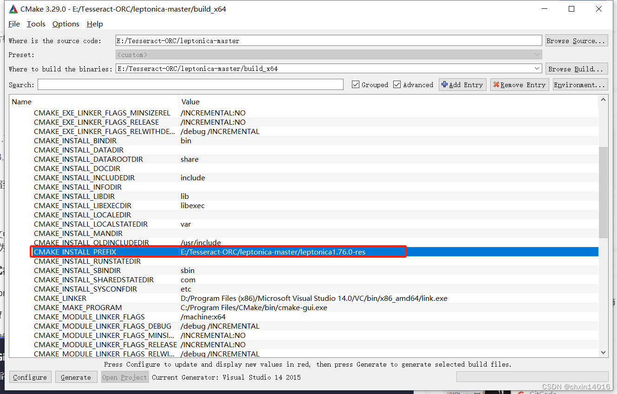The height and width of the screenshot is (394, 617).
Task: Select the CMAKE_INSTALL_INFODIR entry
Action: (x=78, y=187)
